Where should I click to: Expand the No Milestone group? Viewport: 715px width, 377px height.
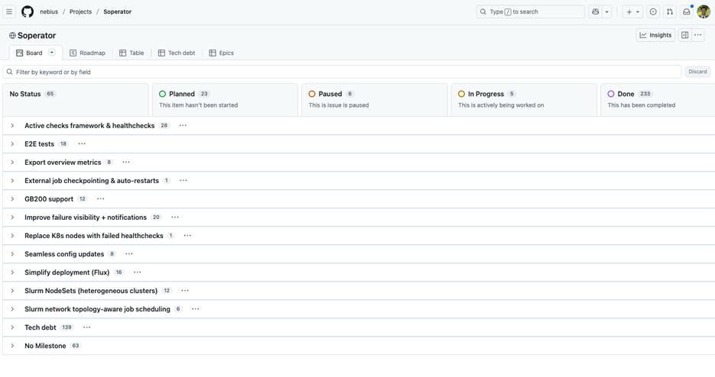click(12, 346)
